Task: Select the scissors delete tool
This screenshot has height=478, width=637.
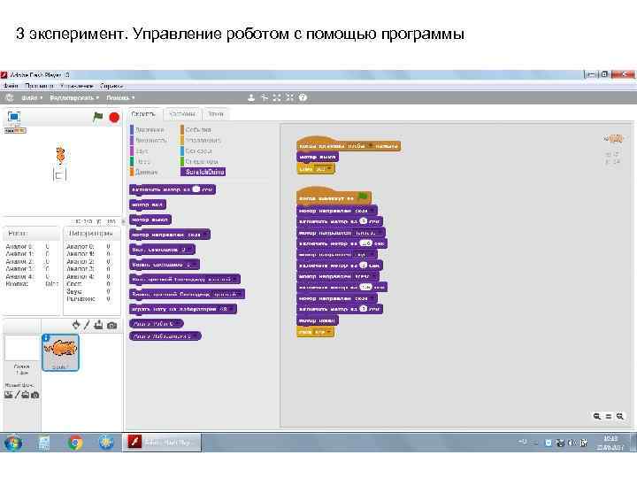Action: point(264,97)
